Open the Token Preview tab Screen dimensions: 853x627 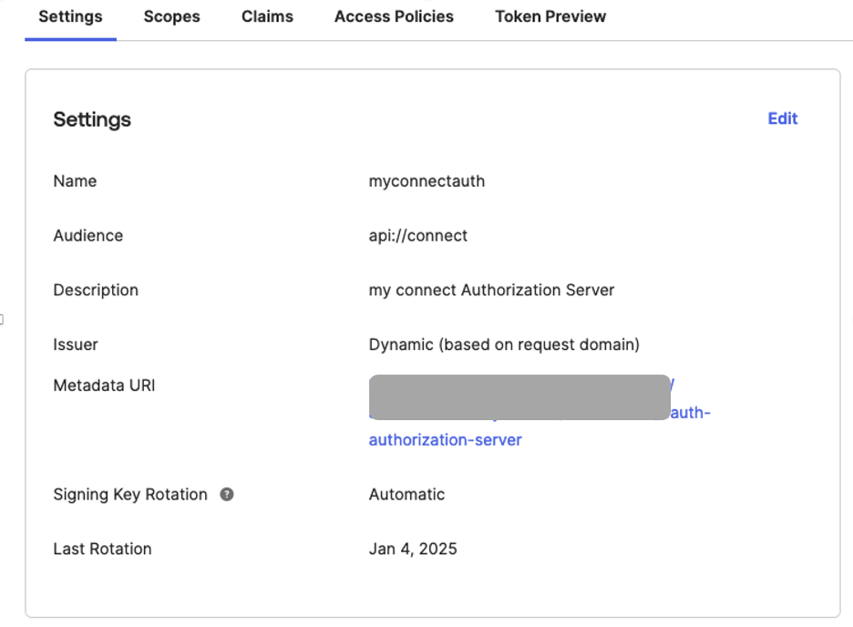click(550, 16)
